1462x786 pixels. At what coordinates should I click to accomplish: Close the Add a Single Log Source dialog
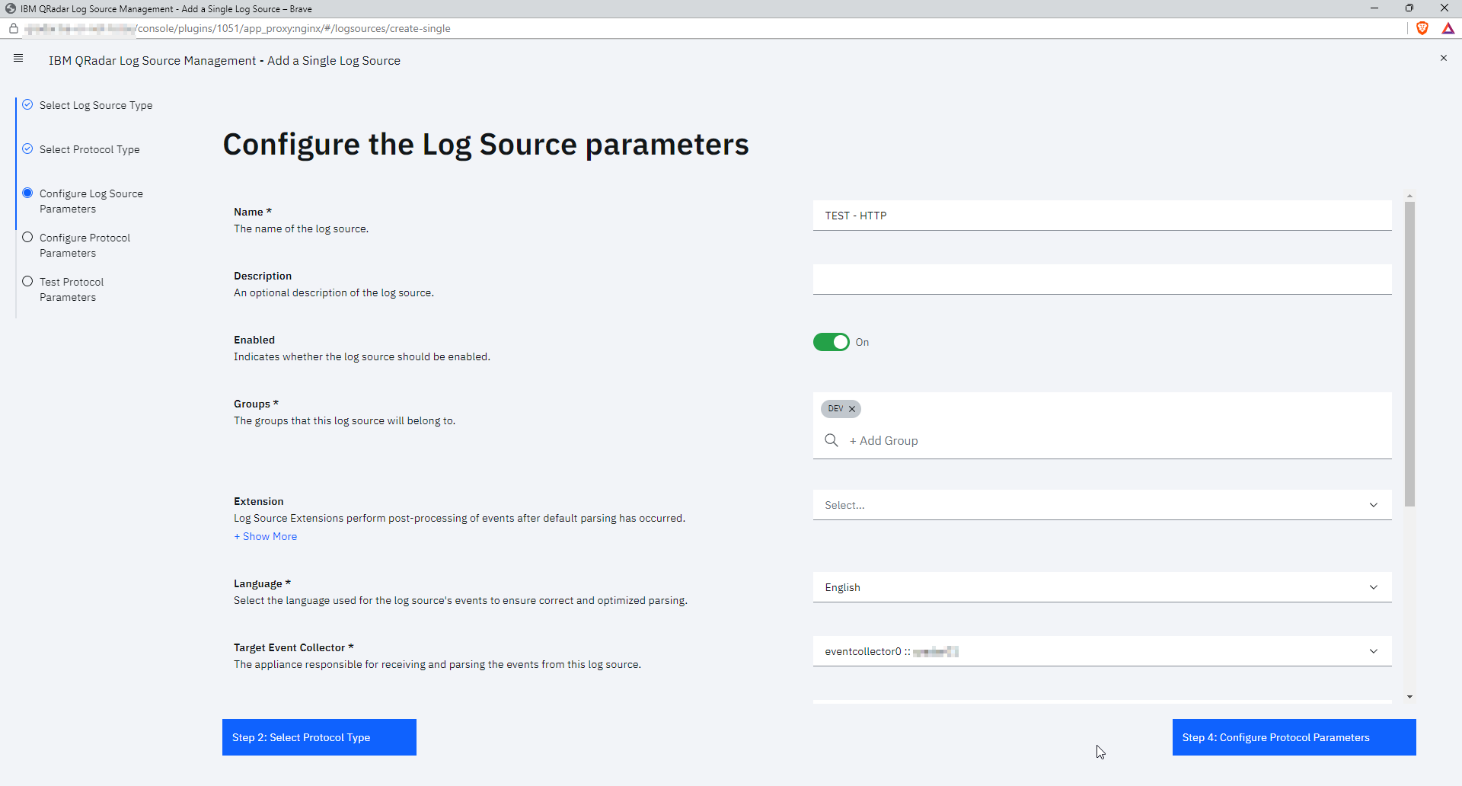[x=1443, y=58]
